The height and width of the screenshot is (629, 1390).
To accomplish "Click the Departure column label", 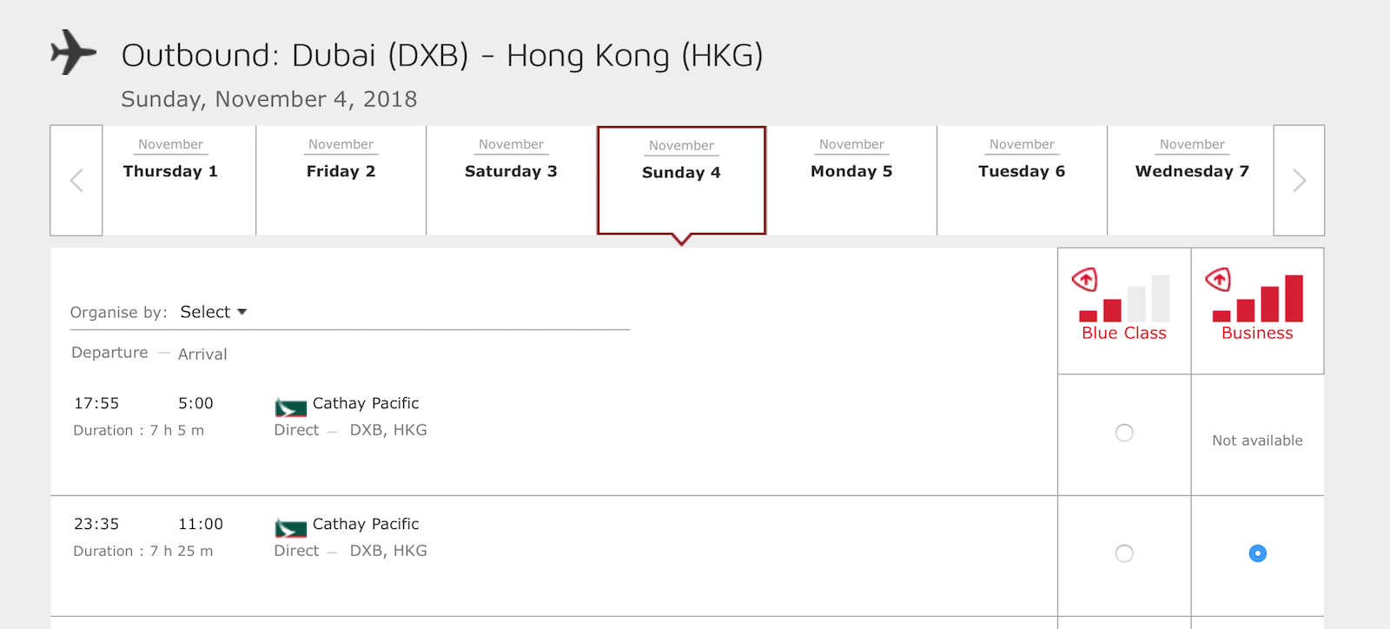I will (109, 353).
